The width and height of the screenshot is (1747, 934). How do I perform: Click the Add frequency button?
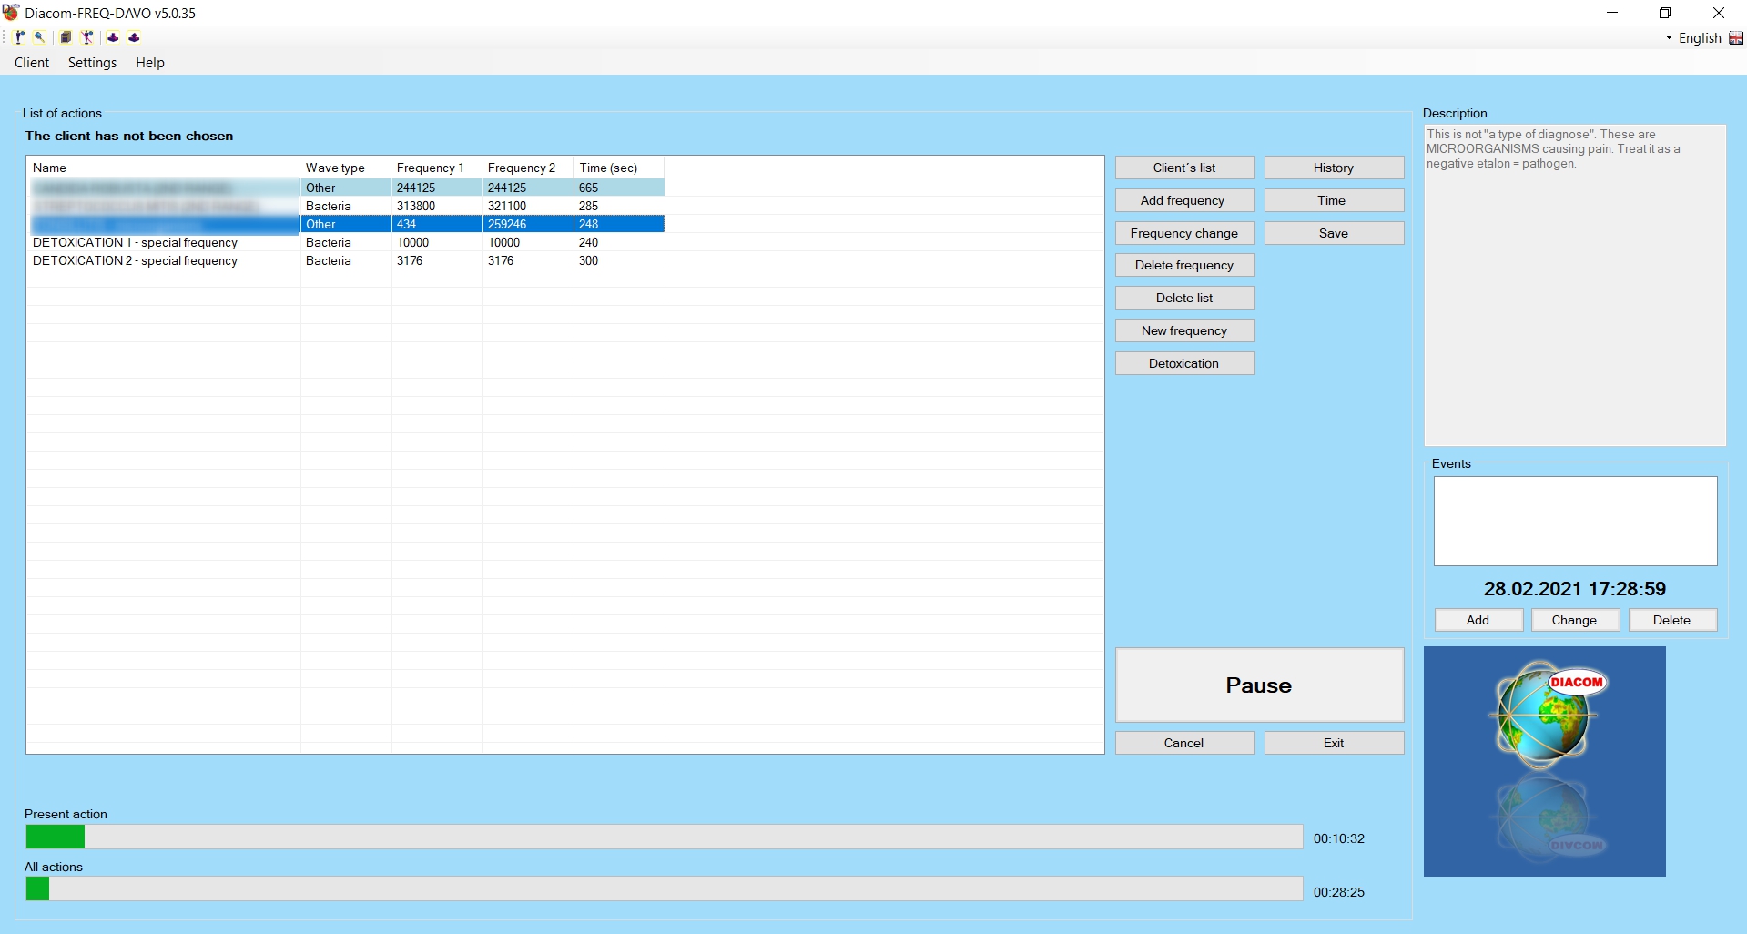coord(1183,200)
